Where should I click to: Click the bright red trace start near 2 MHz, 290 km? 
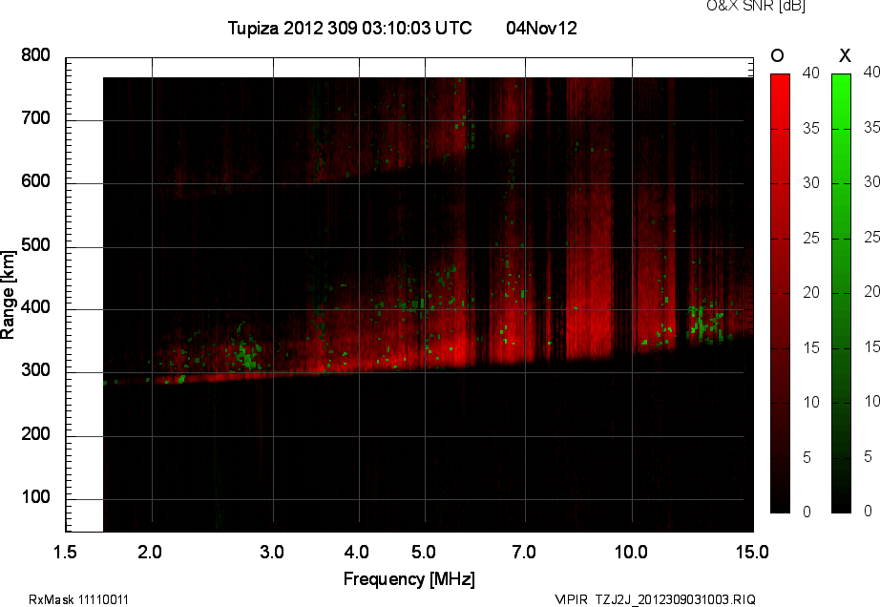click(x=168, y=381)
